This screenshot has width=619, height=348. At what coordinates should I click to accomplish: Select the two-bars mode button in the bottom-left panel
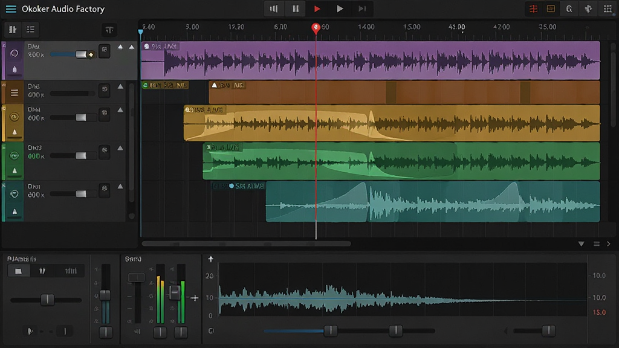(x=42, y=271)
